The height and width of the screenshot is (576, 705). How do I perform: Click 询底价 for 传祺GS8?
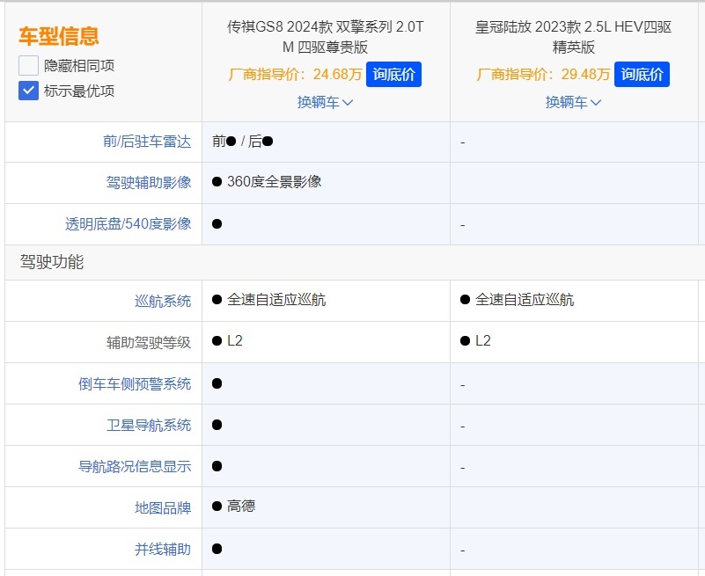click(393, 74)
